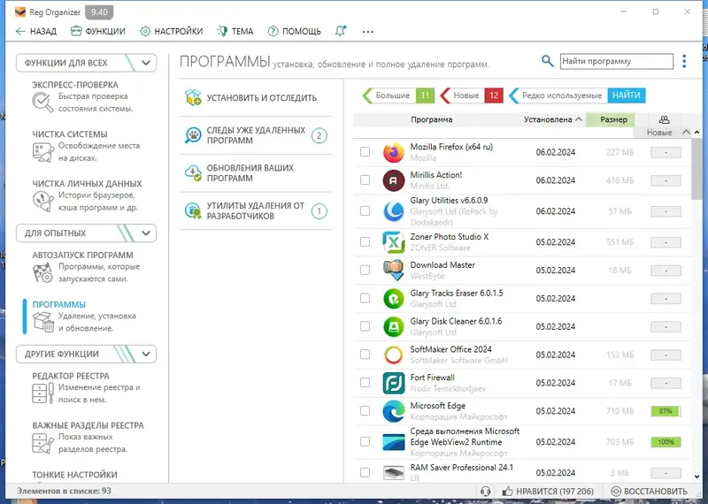Click the 100% usage bar for WebView2 Runtime
Screen dimensions: 708x504
click(x=666, y=442)
